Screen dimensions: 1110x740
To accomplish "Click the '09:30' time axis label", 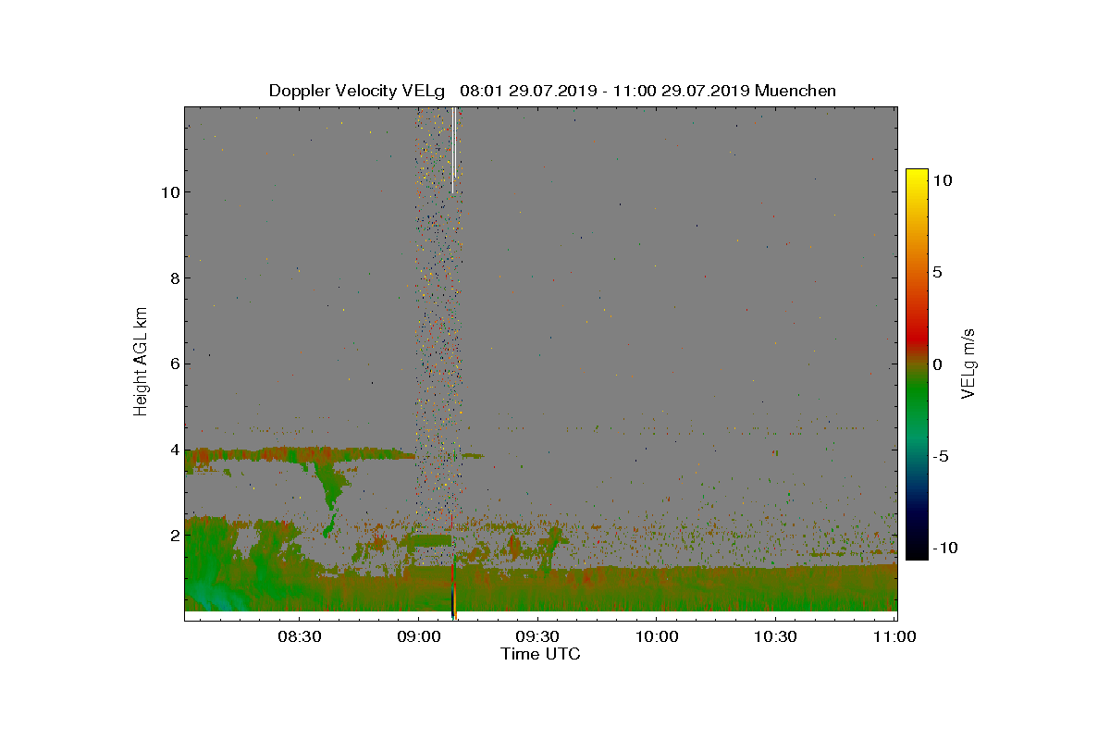I will [537, 636].
